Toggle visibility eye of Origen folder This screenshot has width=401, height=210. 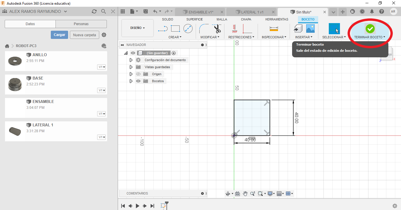(138, 74)
